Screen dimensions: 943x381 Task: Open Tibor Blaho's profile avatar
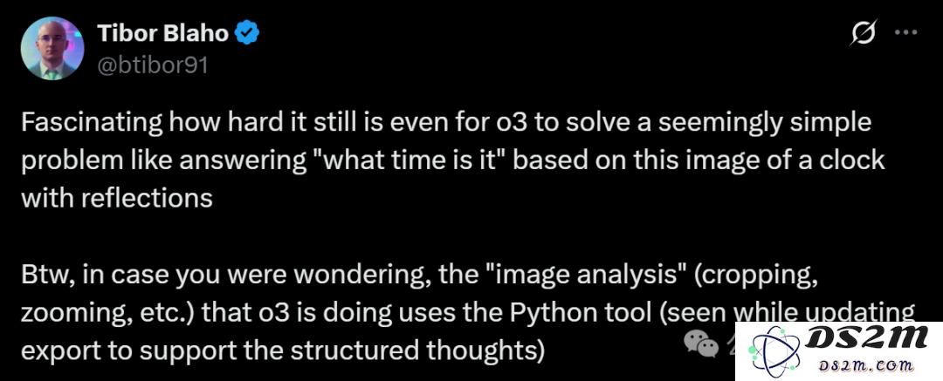coord(52,49)
